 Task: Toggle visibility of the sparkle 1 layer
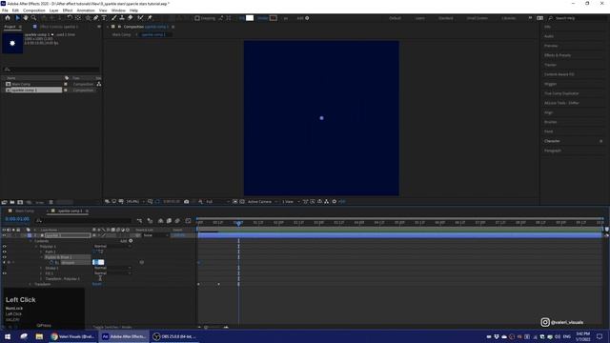coord(4,235)
